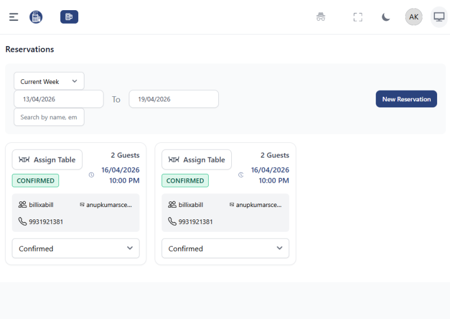Click 10:00 PM time on first card
Image resolution: width=450 pixels, height=319 pixels.
(x=124, y=181)
